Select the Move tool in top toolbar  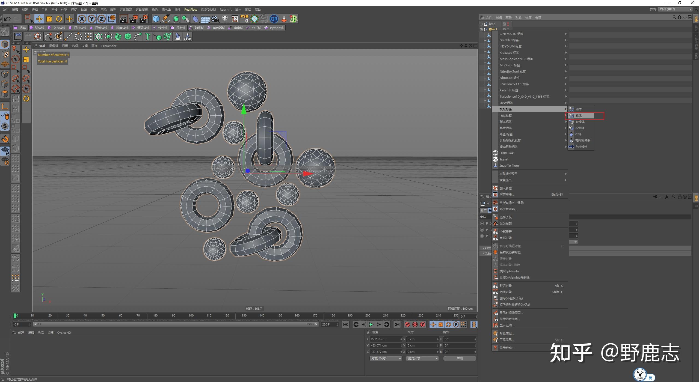tap(39, 19)
